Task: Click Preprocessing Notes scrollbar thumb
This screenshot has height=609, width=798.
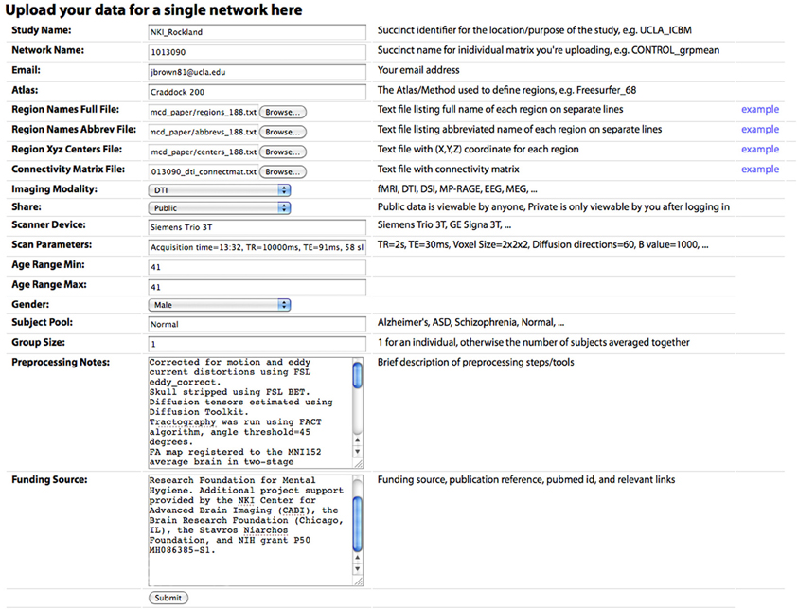Action: click(357, 374)
